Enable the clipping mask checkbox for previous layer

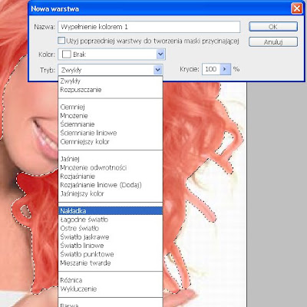pos(61,41)
